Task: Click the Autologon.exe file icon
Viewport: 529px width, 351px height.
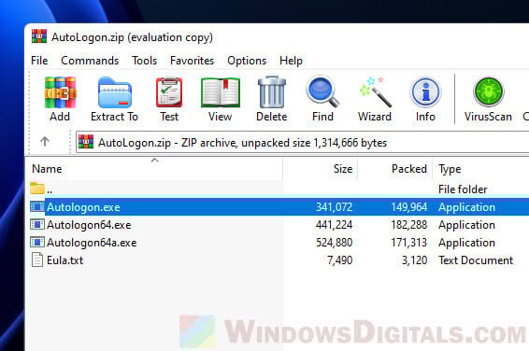Action: tap(37, 206)
